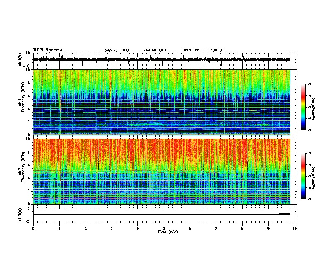
Task: Click the "-7" label on ch.2 colorbar
Action: (x=309, y=199)
